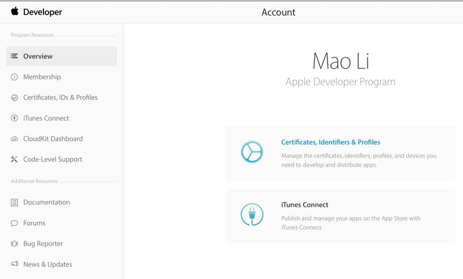Select CloudKit Dashboard in the sidebar
The width and height of the screenshot is (463, 279).
pos(53,139)
